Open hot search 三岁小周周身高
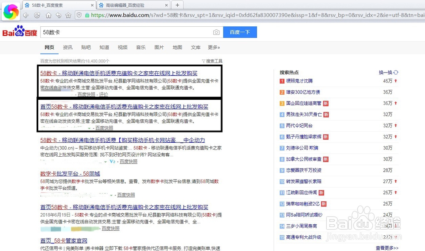Image resolution: width=425 pixels, height=251 pixels. coord(301,226)
